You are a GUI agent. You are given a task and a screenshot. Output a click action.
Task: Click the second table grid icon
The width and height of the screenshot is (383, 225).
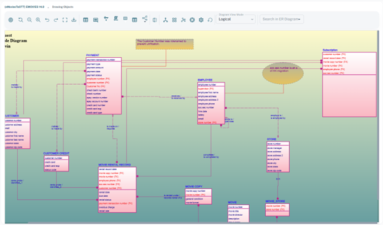coord(134,20)
